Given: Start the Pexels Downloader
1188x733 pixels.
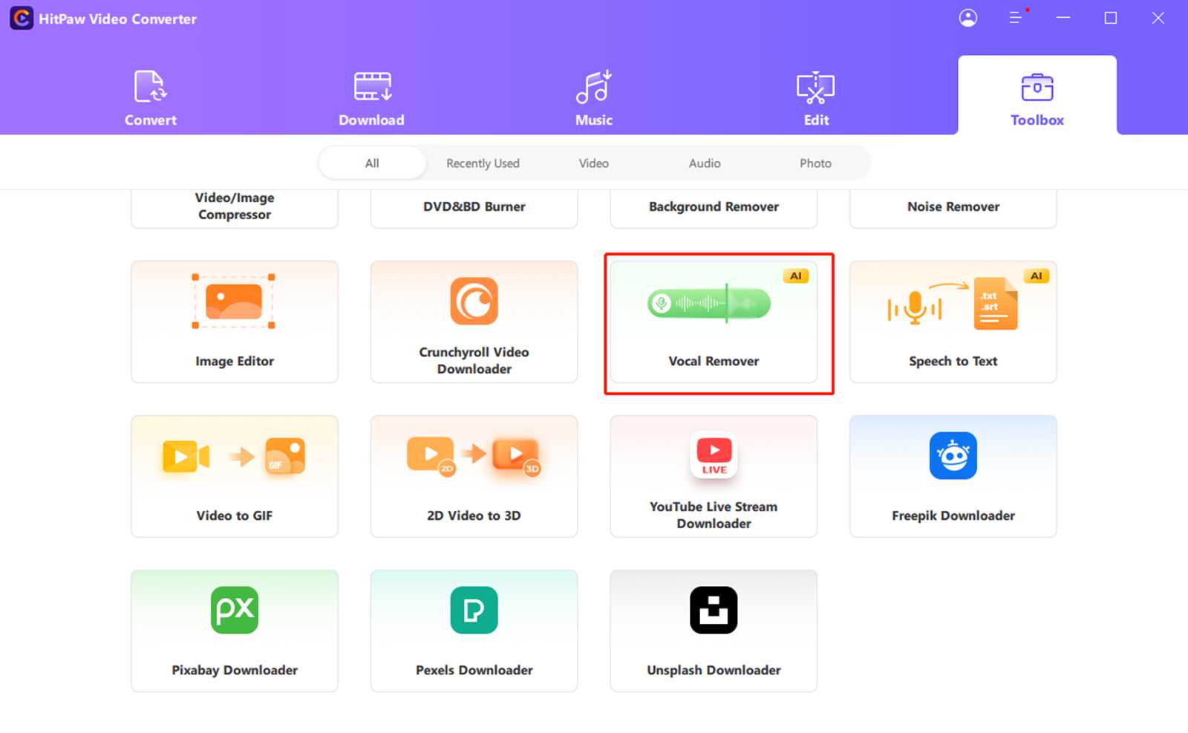Looking at the screenshot, I should tap(474, 631).
